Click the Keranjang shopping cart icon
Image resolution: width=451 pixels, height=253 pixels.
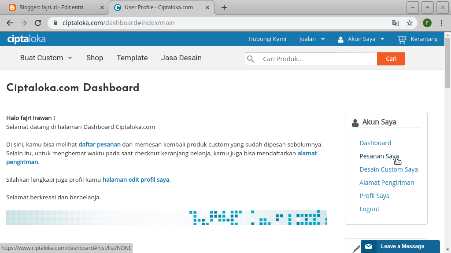point(402,40)
